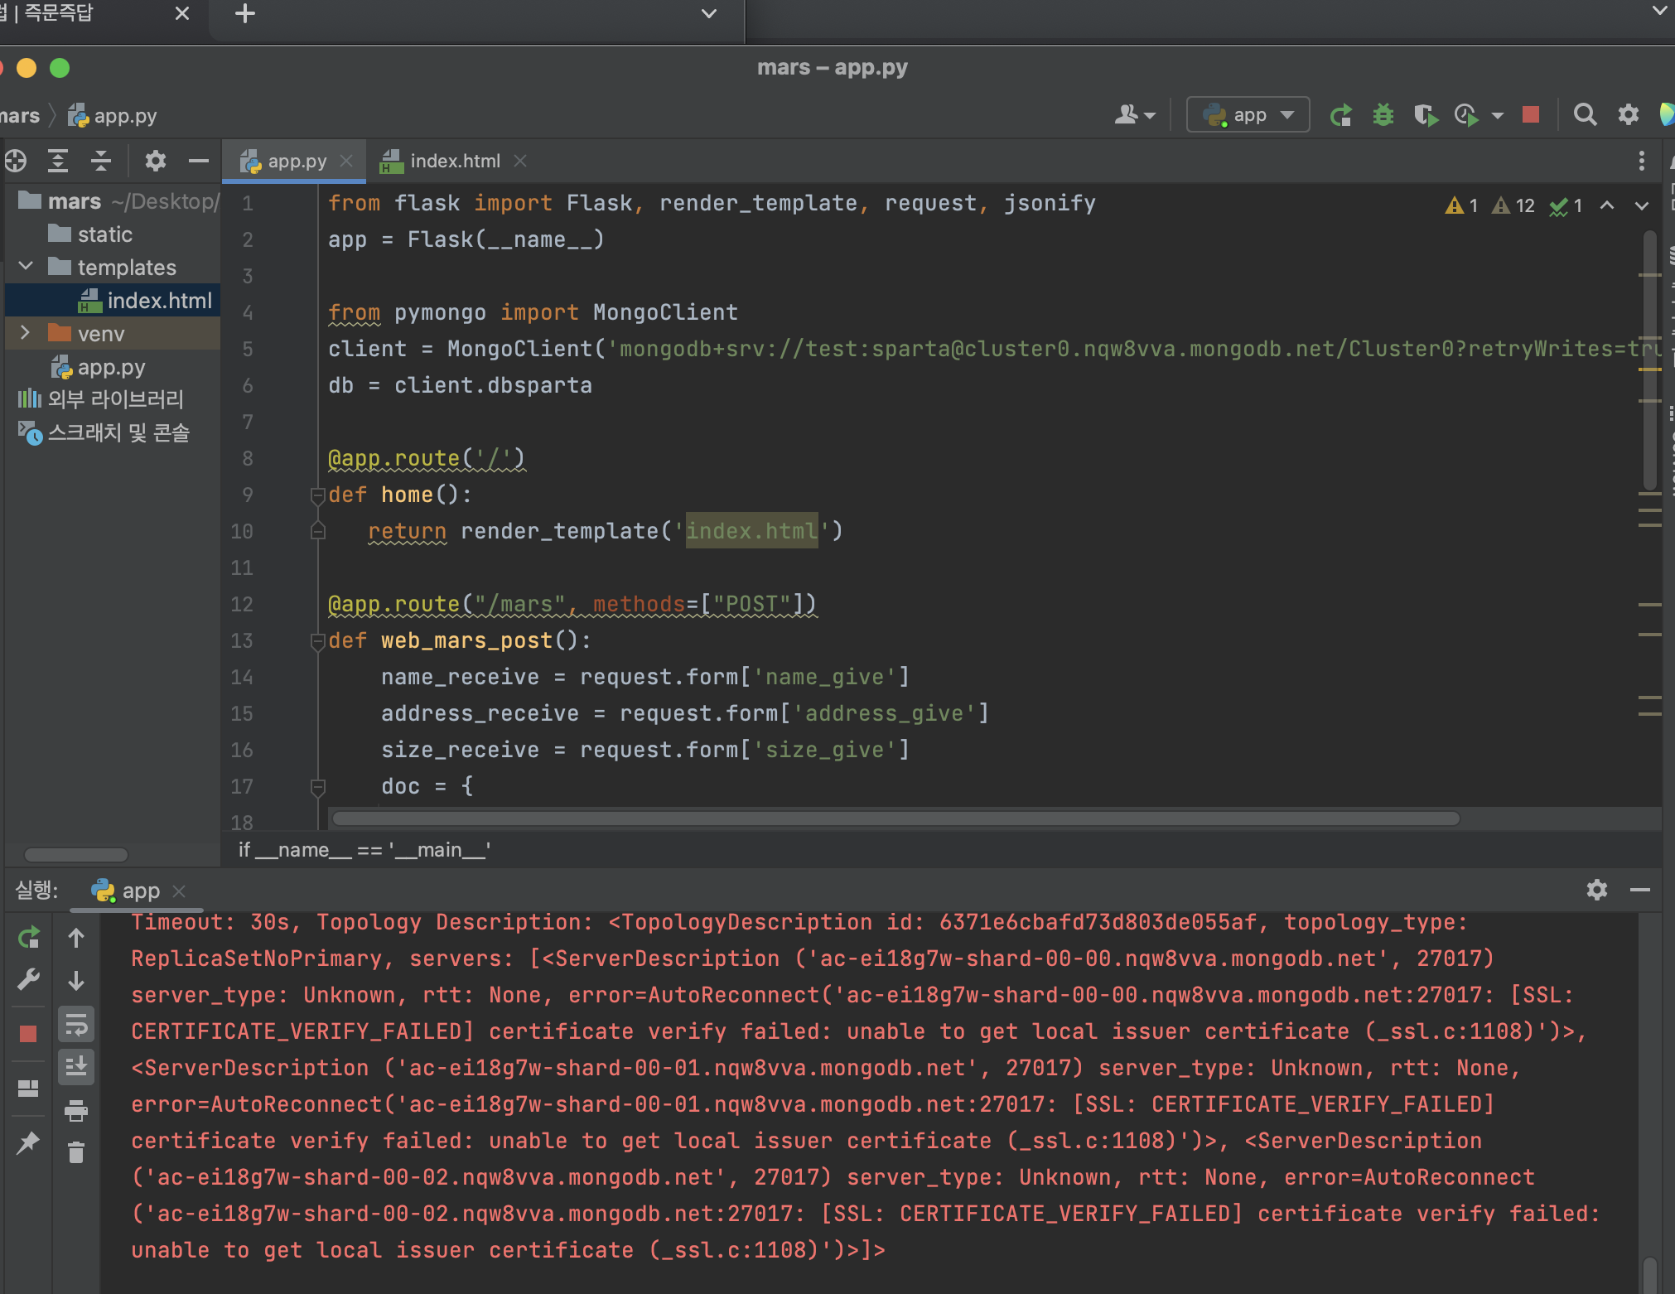Open the user account collaboration menu
The height and width of the screenshot is (1294, 1675).
[x=1135, y=114]
